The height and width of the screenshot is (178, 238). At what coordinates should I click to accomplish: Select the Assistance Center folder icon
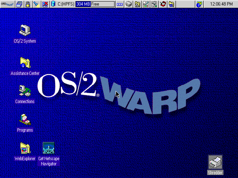pos(25,62)
